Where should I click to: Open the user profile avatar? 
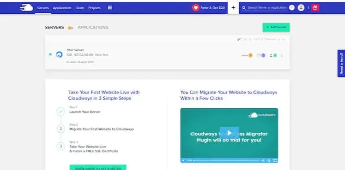[301, 8]
